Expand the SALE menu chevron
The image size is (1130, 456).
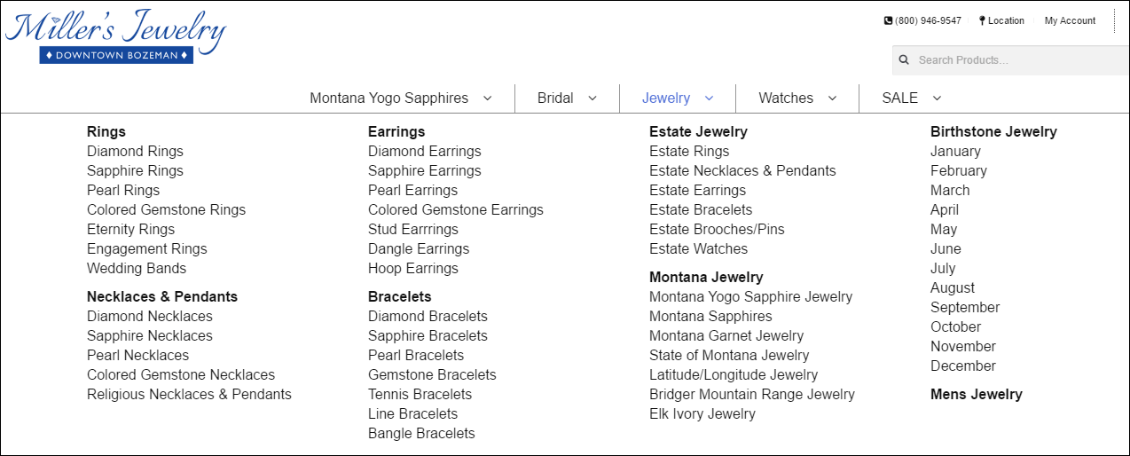coord(937,98)
